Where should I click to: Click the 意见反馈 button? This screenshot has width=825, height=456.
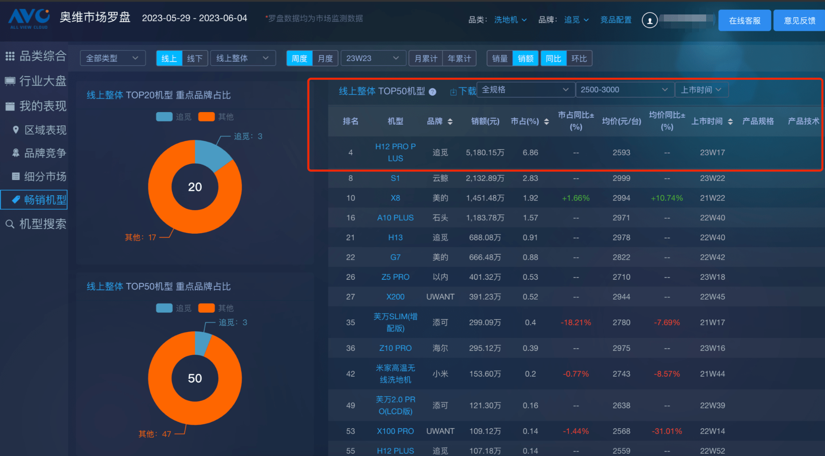point(799,20)
